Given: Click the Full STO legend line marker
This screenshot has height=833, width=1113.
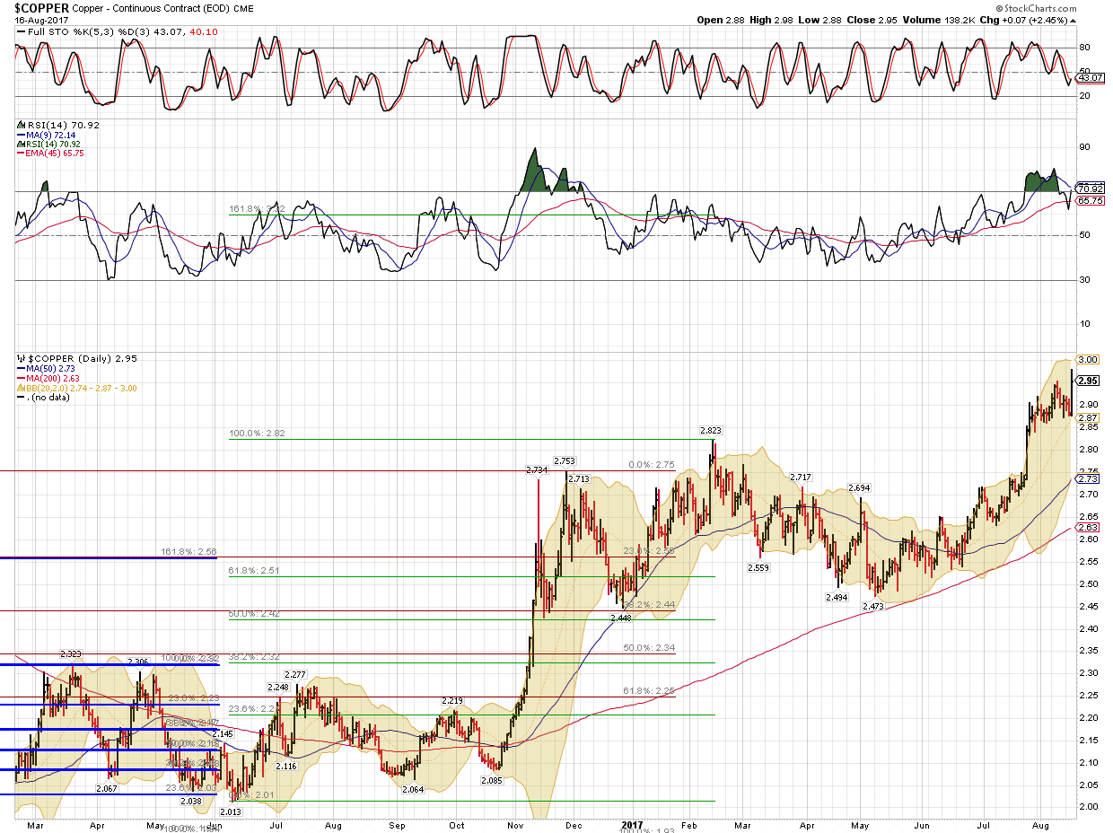Looking at the screenshot, I should [x=21, y=32].
